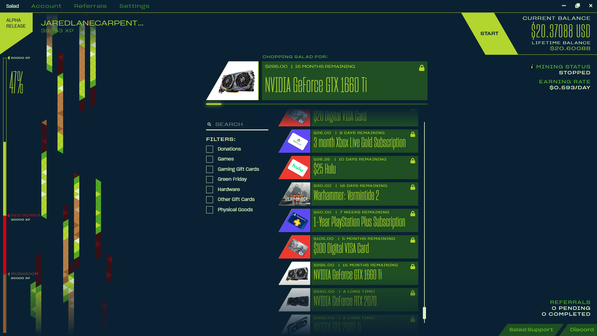Click lock icon on Xbox Live Gold reward

[x=413, y=134]
